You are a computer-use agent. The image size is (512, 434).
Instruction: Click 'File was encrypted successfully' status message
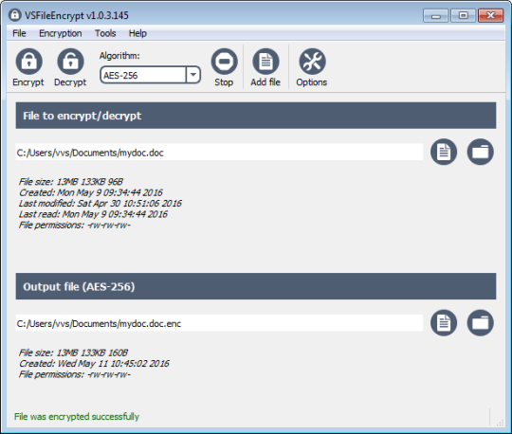click(77, 417)
